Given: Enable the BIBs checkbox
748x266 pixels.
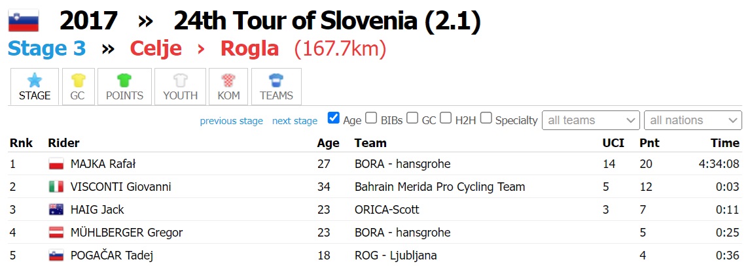Looking at the screenshot, I should pyautogui.click(x=371, y=118).
